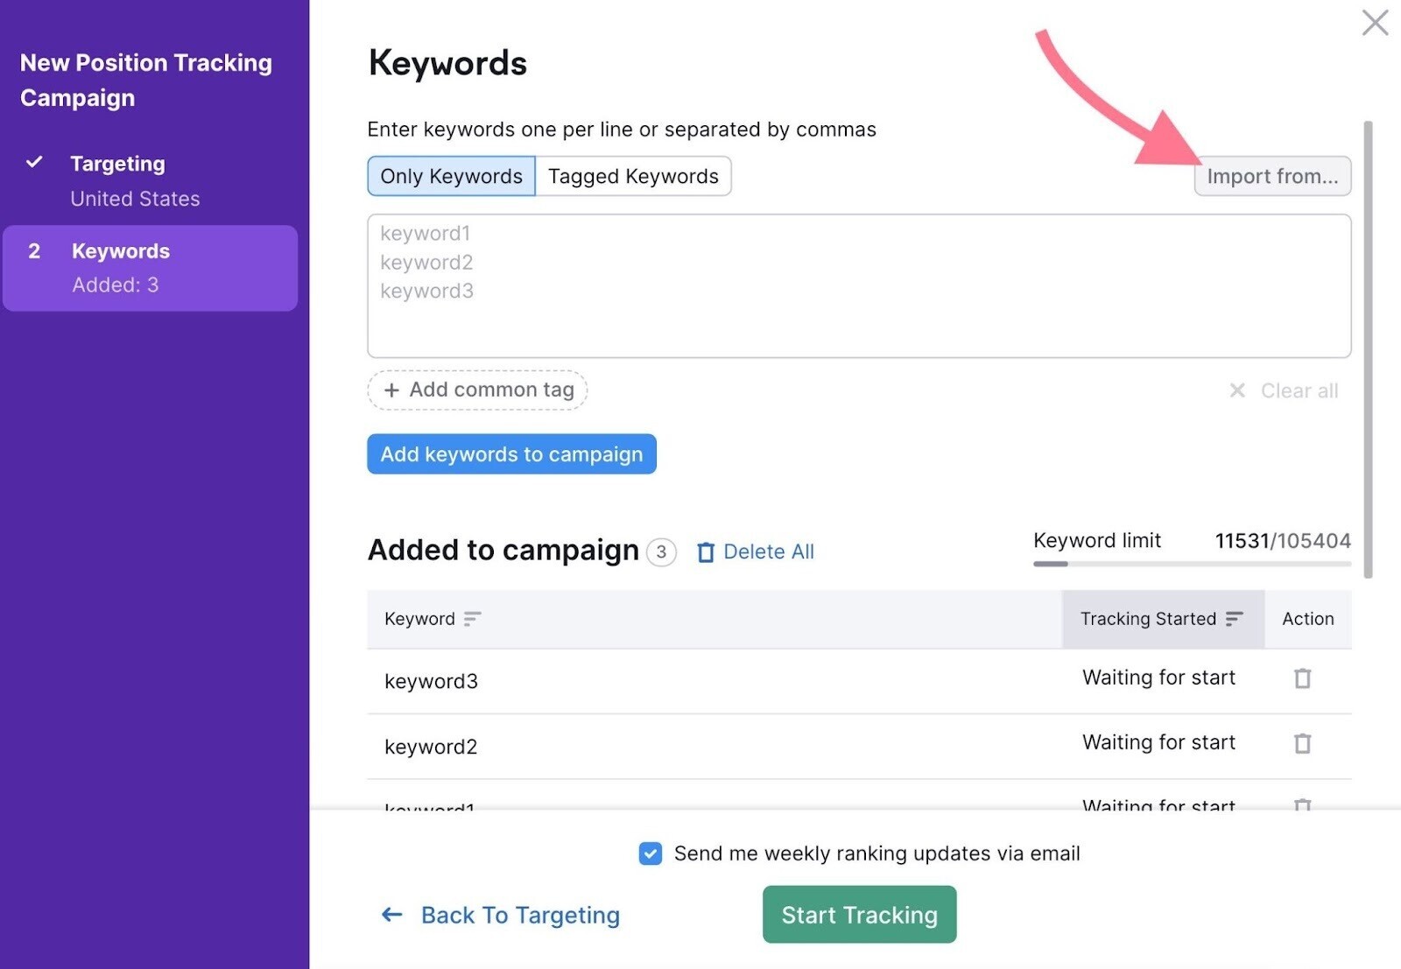
Task: Click the trash icon next to Delete All
Action: [706, 551]
